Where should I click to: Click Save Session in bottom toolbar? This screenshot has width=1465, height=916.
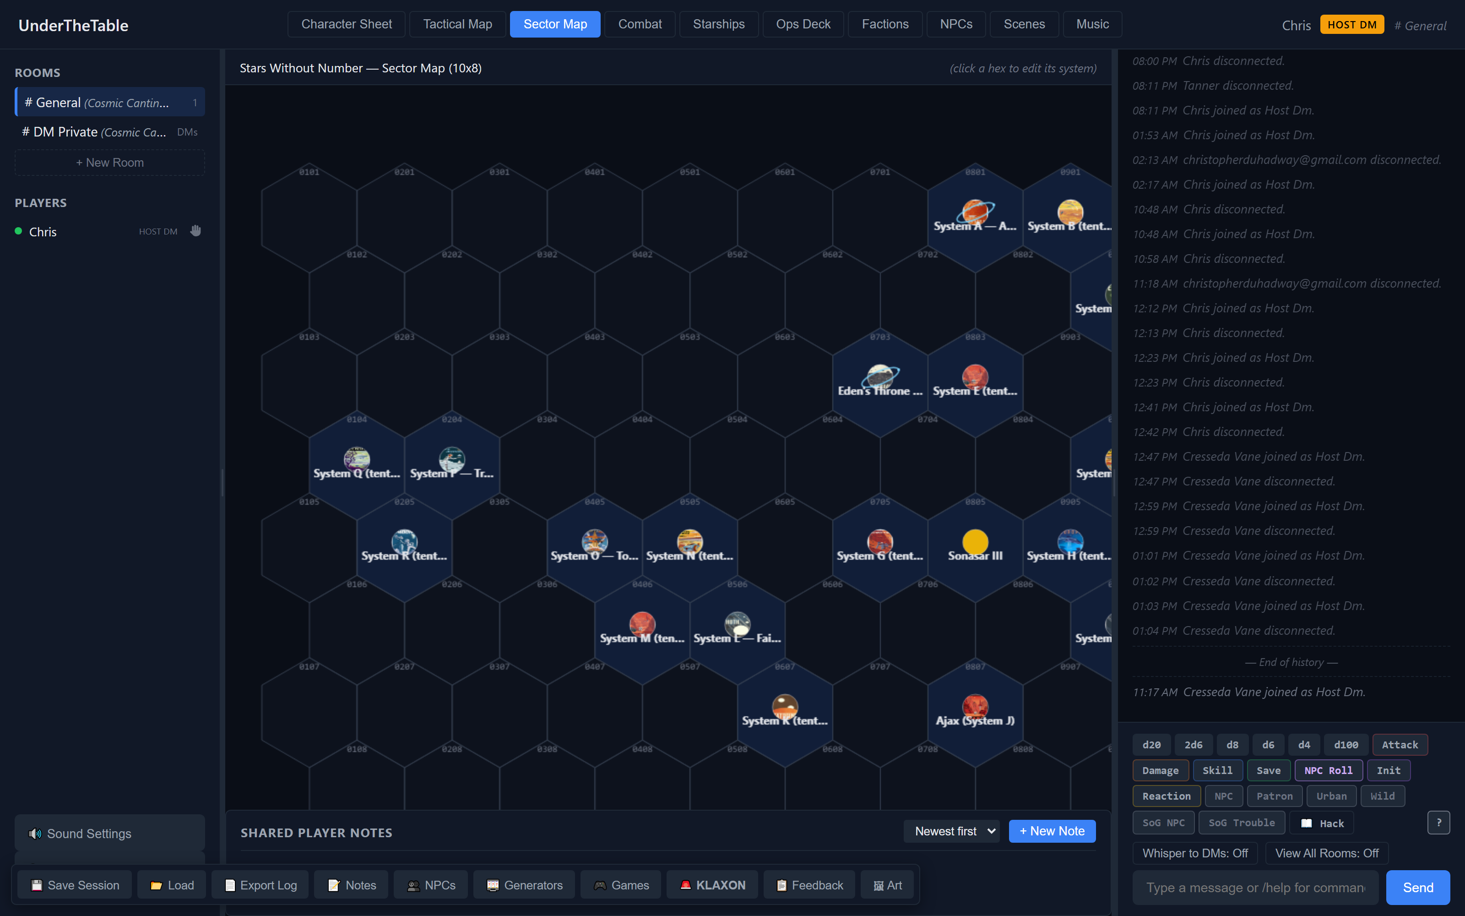tap(75, 884)
